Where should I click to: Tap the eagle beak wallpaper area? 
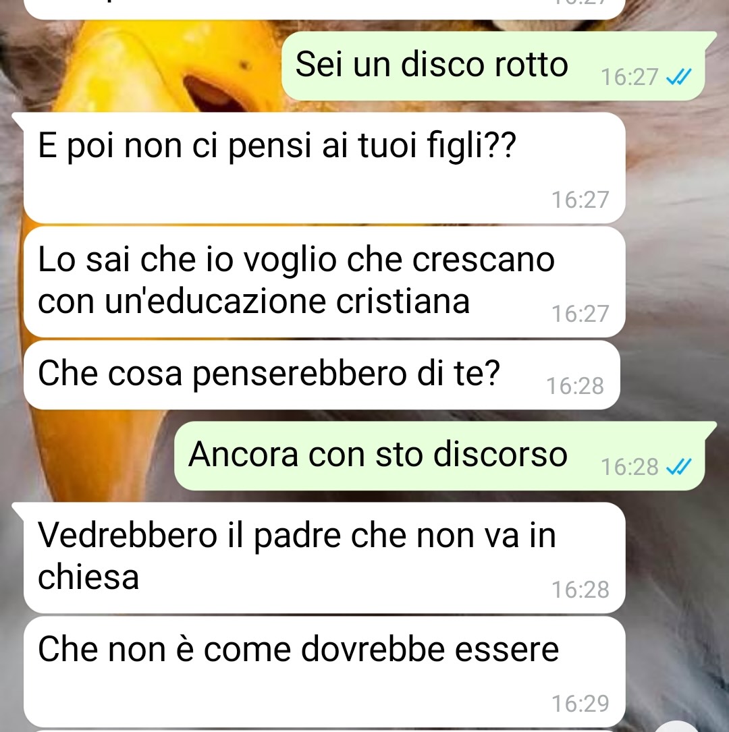tap(154, 70)
